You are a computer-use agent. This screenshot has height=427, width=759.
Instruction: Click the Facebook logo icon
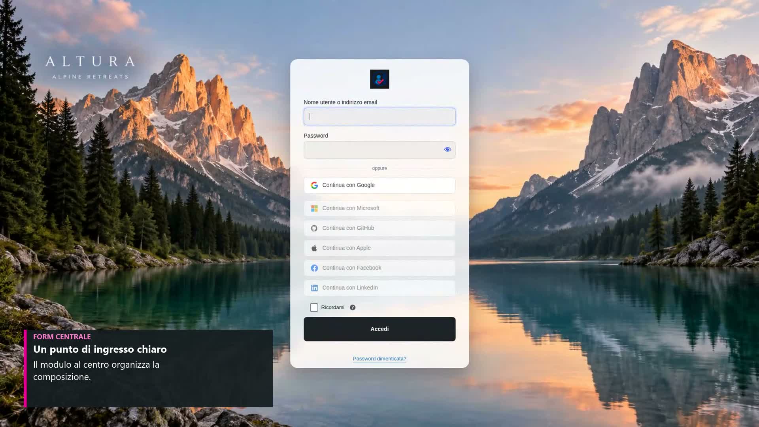(x=314, y=268)
